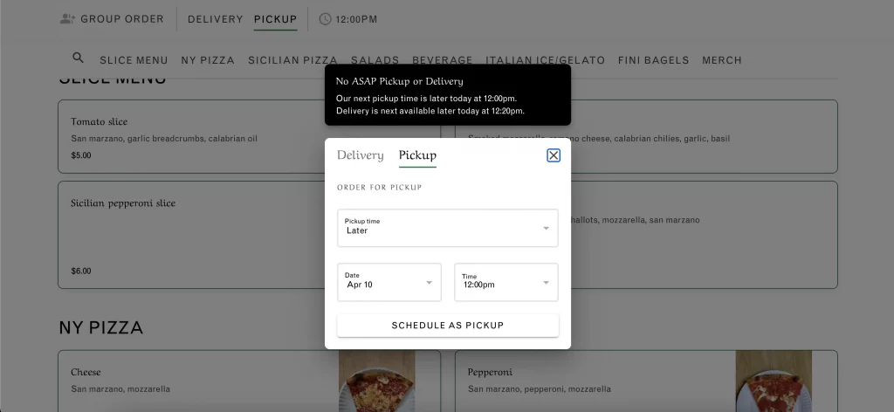Go to Slice Menu category
The height and width of the screenshot is (412, 894).
click(134, 60)
